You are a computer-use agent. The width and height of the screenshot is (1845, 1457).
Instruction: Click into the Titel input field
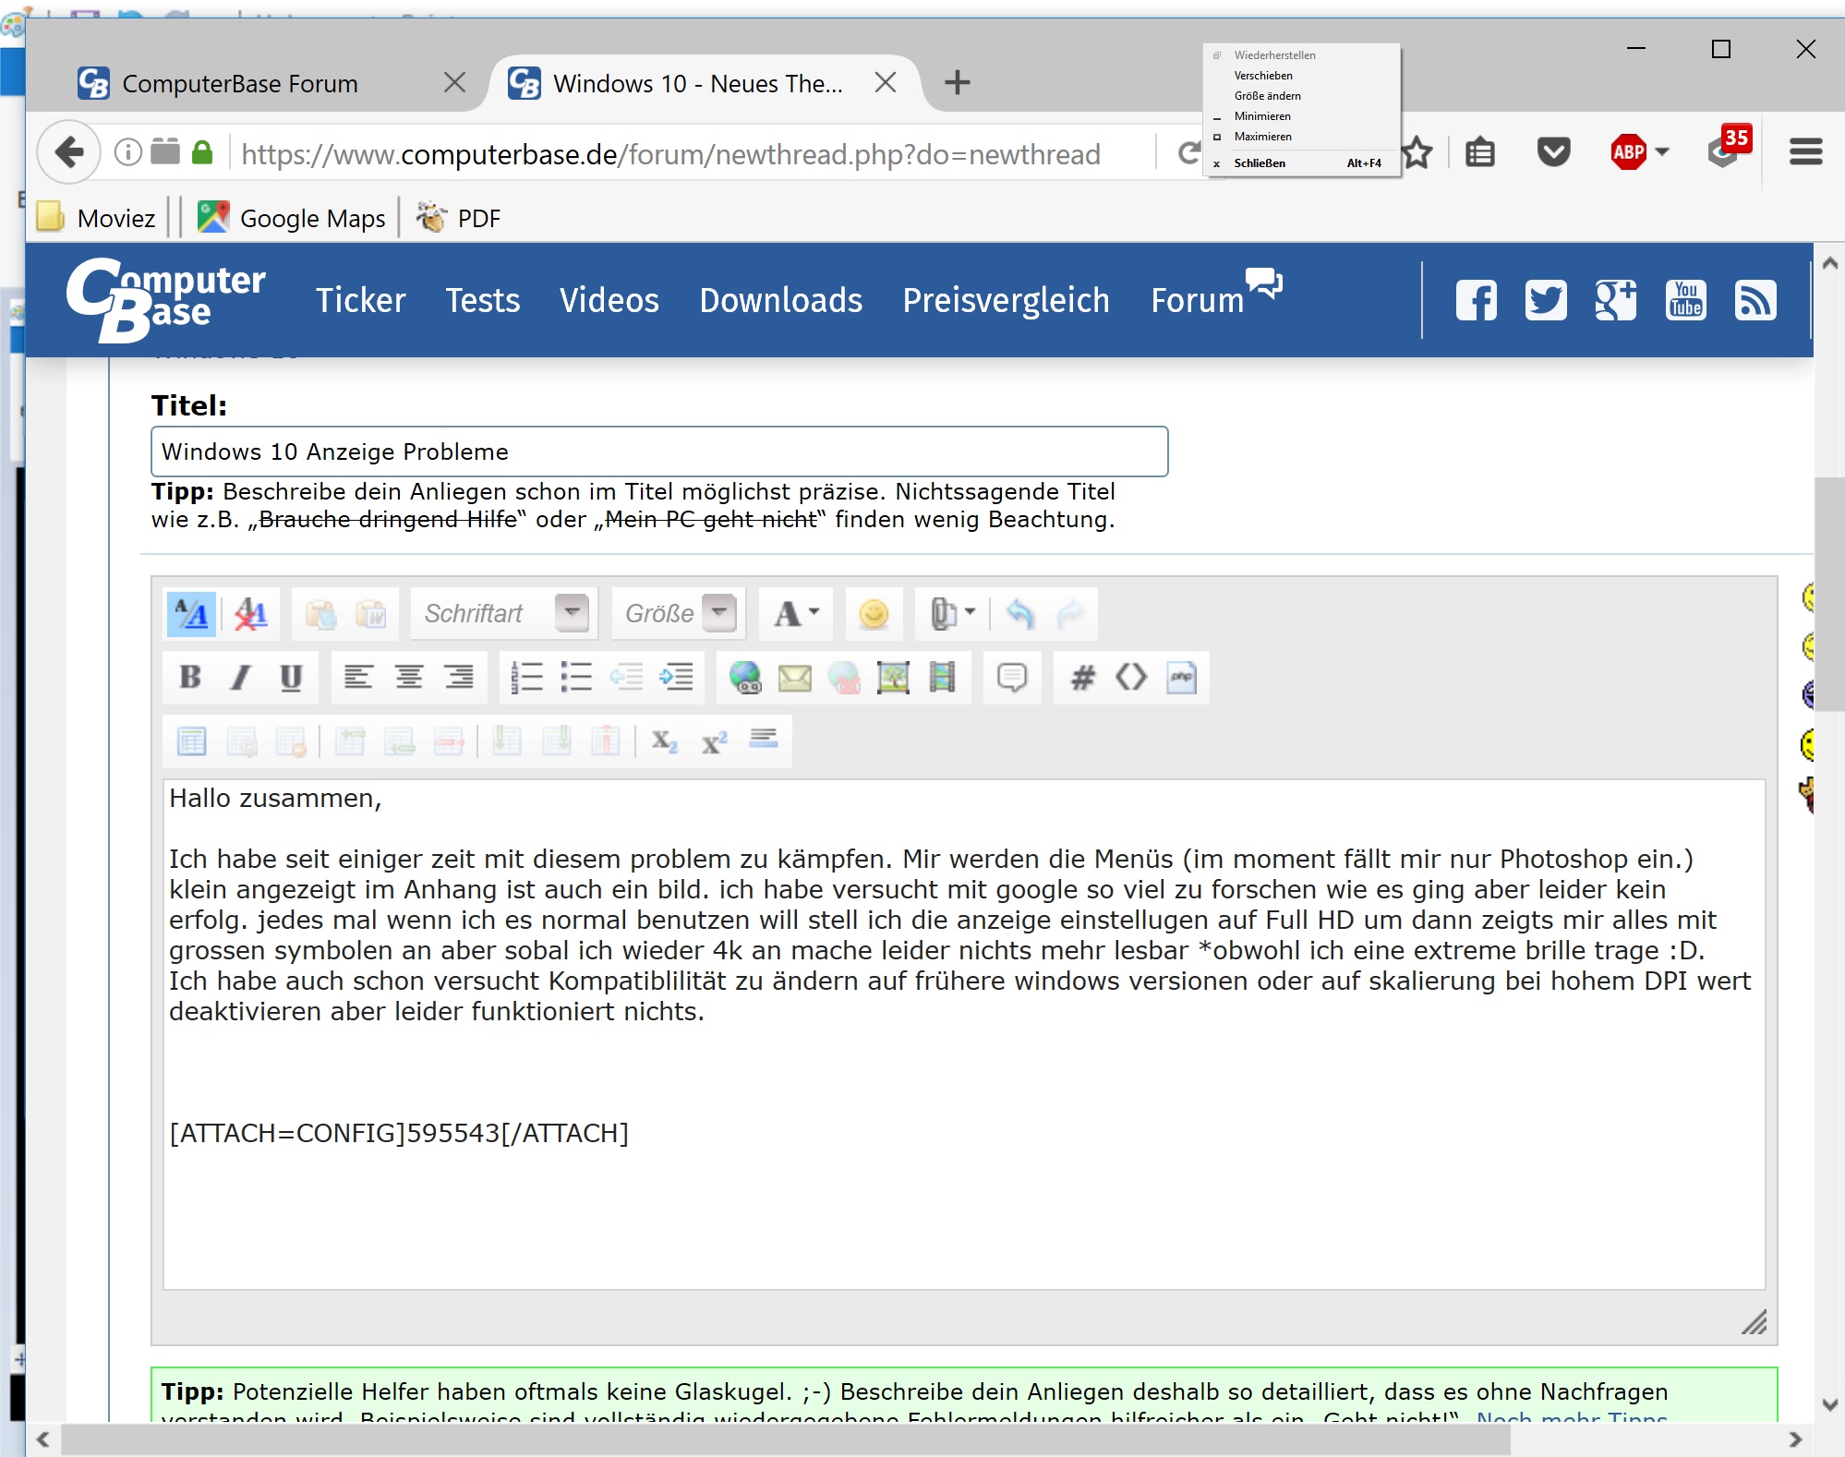[659, 452]
